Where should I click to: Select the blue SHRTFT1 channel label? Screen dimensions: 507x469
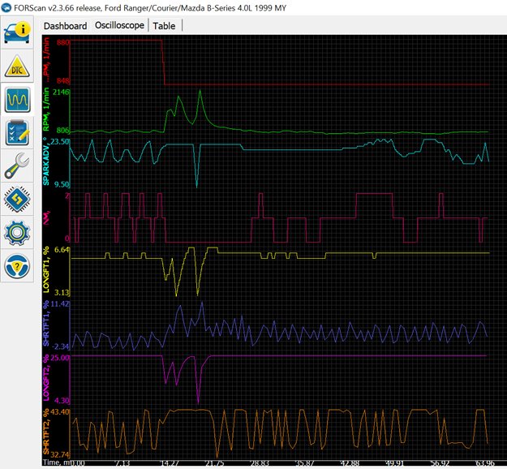pos(46,325)
